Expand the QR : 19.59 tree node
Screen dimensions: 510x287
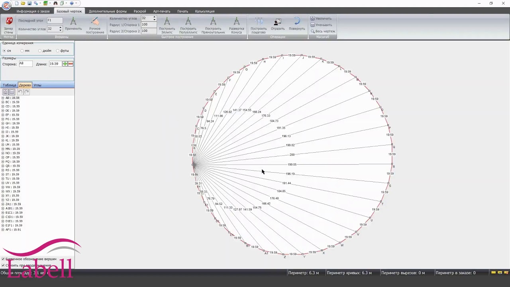[3, 166]
